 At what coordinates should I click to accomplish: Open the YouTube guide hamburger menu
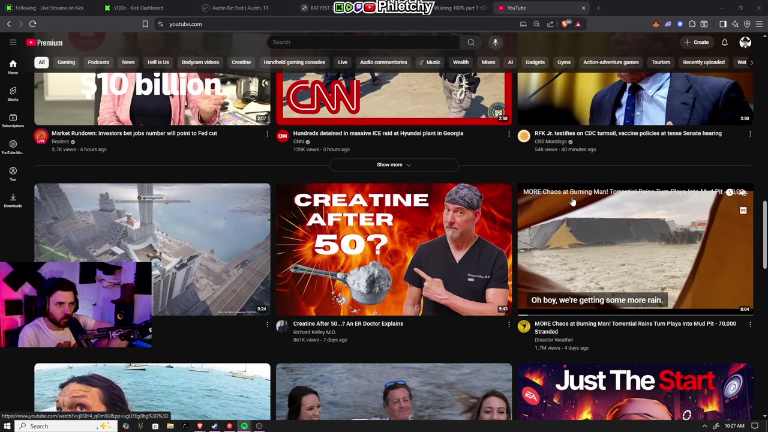13,42
